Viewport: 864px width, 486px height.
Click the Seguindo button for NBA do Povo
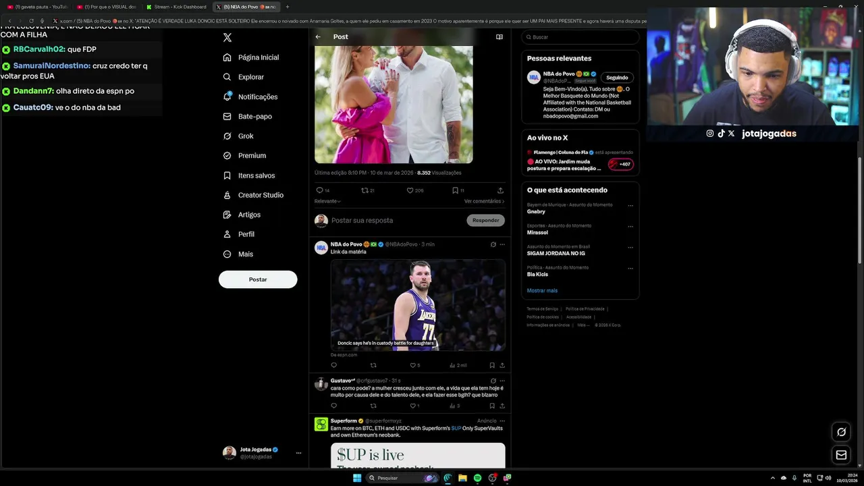tap(617, 78)
